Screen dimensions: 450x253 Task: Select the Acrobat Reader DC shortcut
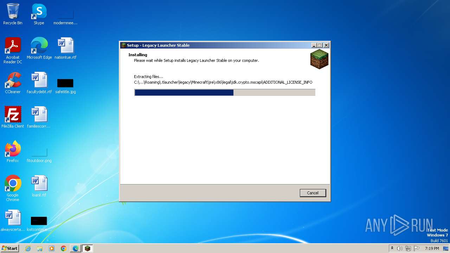13,51
